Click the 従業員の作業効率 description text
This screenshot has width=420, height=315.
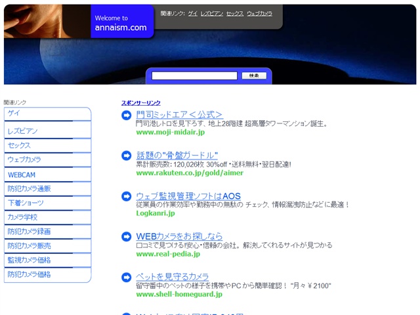point(243,205)
